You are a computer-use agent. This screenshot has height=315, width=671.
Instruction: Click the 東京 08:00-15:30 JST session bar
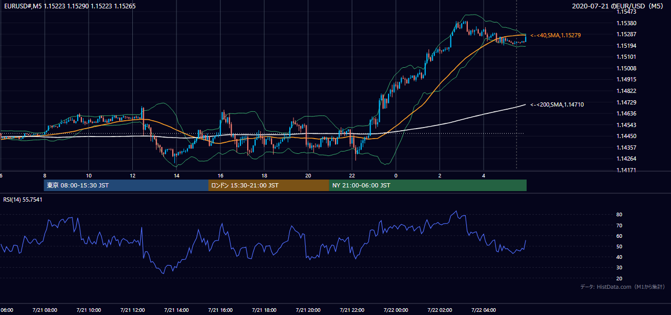126,185
